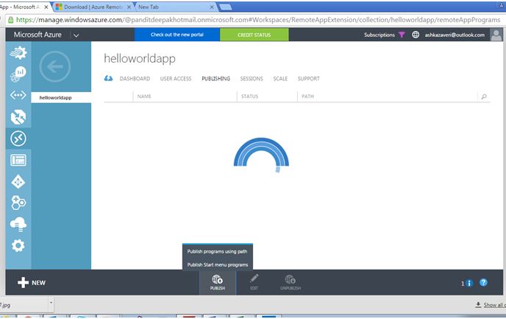
Task: Click the New button in bottom bar
Action: pyautogui.click(x=32, y=282)
